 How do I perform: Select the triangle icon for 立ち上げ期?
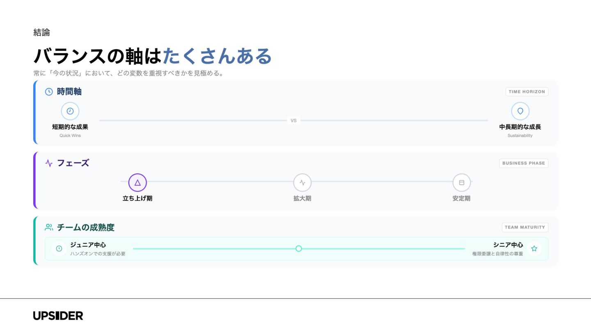[137, 182]
